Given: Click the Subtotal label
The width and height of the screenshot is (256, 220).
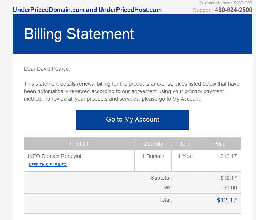Looking at the screenshot, I should [161, 178].
